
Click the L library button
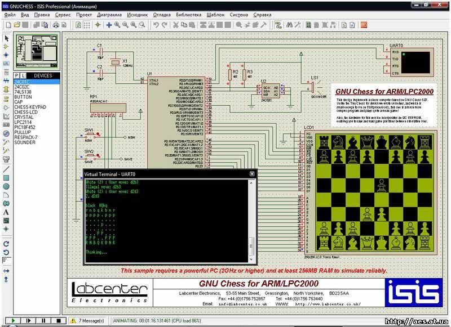23,75
